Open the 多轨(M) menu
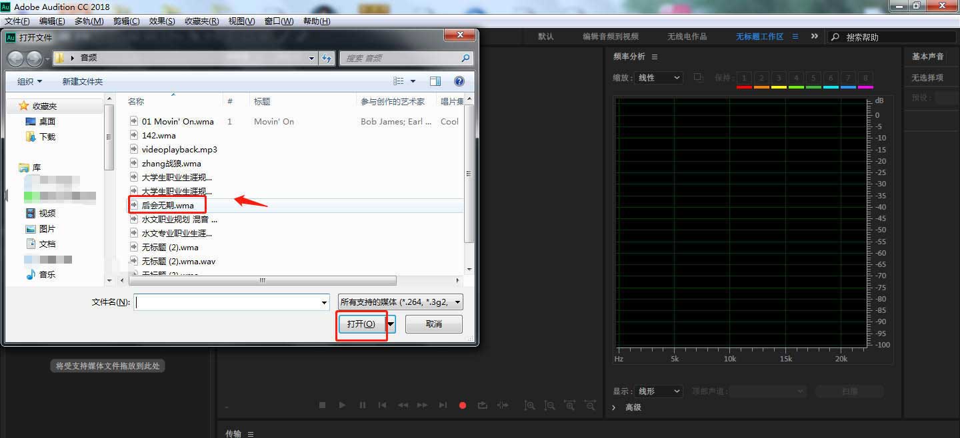The height and width of the screenshot is (438, 960). click(x=89, y=21)
